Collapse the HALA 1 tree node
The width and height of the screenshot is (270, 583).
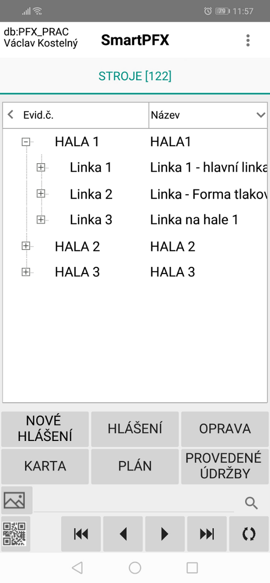pyautogui.click(x=26, y=142)
